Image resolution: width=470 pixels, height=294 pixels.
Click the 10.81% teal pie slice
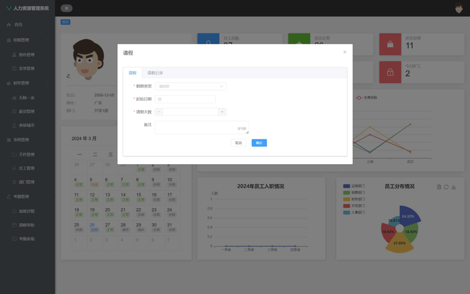(393, 221)
